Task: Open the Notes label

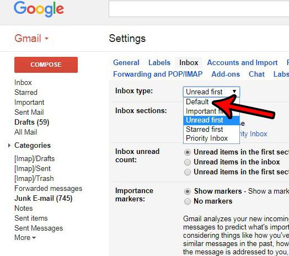Action: coord(24,208)
